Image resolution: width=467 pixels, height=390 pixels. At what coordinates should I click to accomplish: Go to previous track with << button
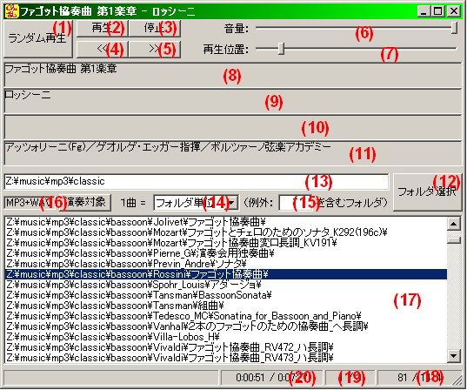point(103,50)
